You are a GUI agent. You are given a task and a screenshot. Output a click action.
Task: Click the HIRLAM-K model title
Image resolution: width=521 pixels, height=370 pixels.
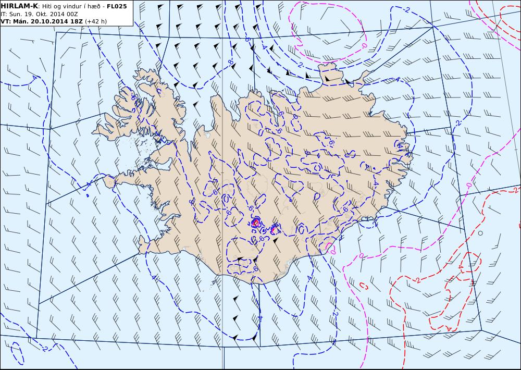[x=20, y=6]
